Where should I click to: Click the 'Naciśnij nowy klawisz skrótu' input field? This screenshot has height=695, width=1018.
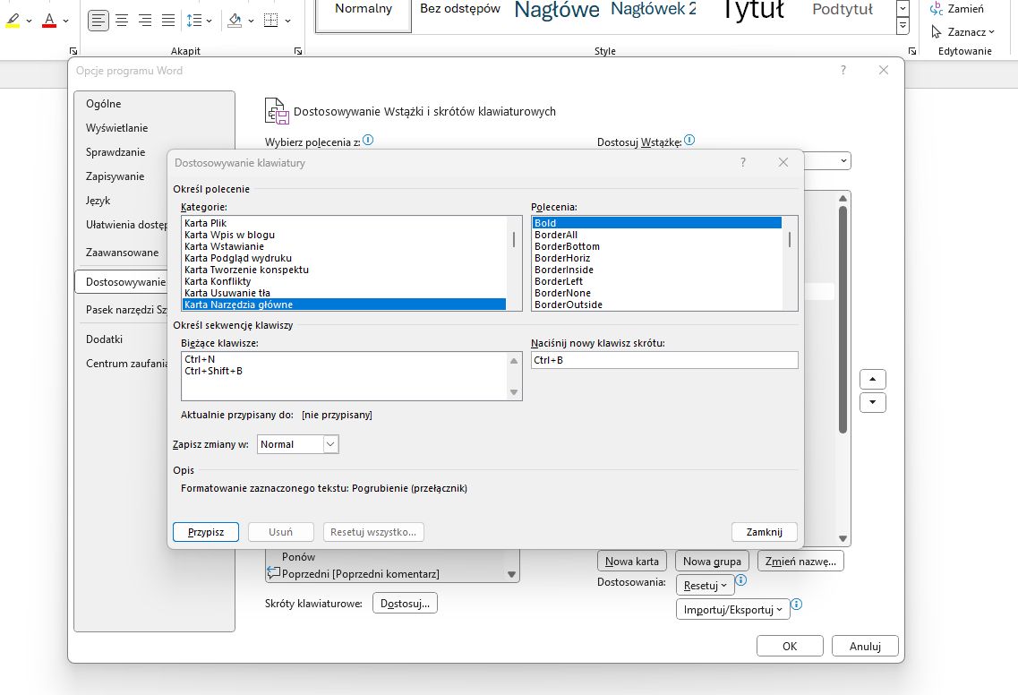(663, 360)
